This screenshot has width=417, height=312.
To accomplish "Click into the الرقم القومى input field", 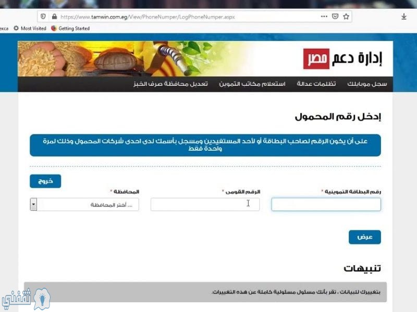I will pyautogui.click(x=205, y=204).
